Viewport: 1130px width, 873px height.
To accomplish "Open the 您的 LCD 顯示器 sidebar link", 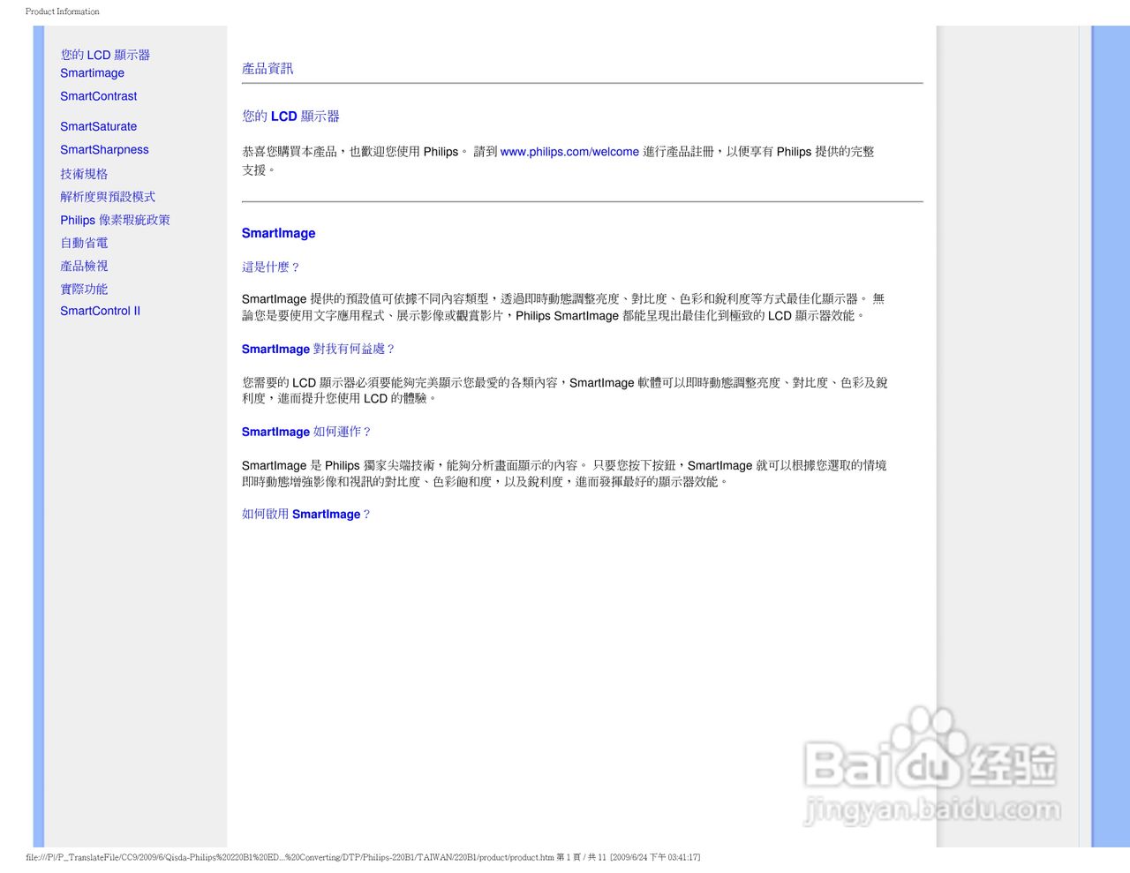I will [x=105, y=55].
